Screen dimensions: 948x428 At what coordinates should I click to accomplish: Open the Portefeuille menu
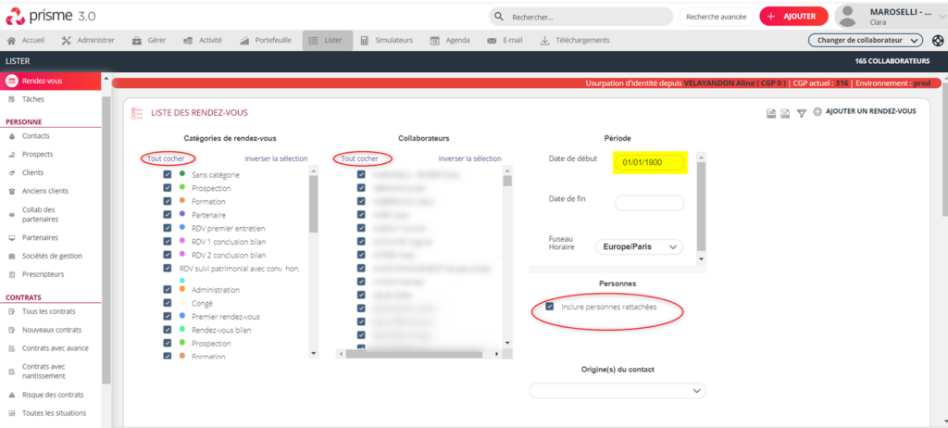[265, 41]
